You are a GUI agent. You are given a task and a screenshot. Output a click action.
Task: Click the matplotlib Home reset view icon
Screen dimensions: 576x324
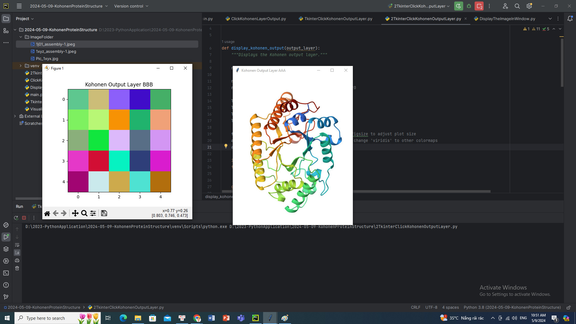47,213
